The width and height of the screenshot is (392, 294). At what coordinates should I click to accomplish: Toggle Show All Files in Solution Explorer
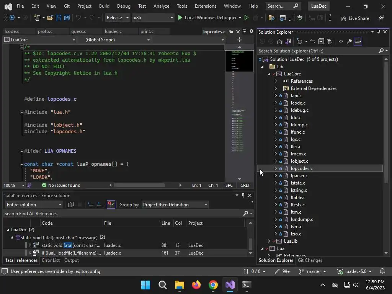click(330, 41)
